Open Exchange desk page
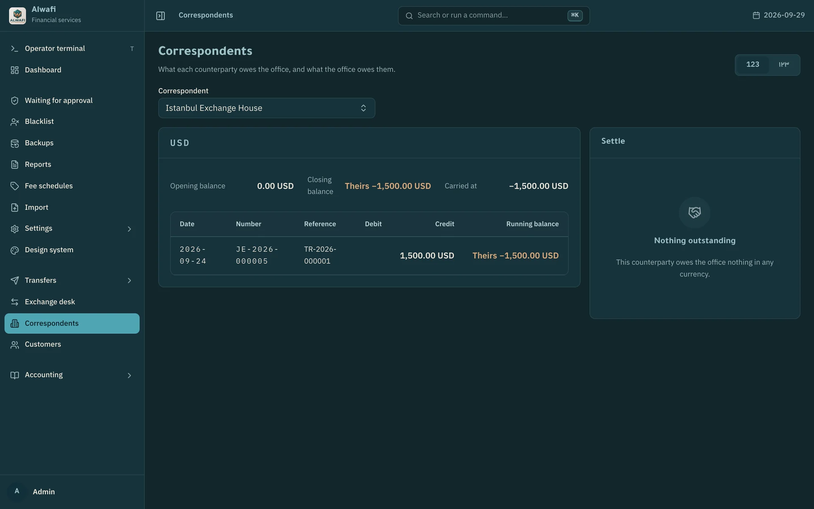Image resolution: width=814 pixels, height=509 pixels. coord(72,302)
